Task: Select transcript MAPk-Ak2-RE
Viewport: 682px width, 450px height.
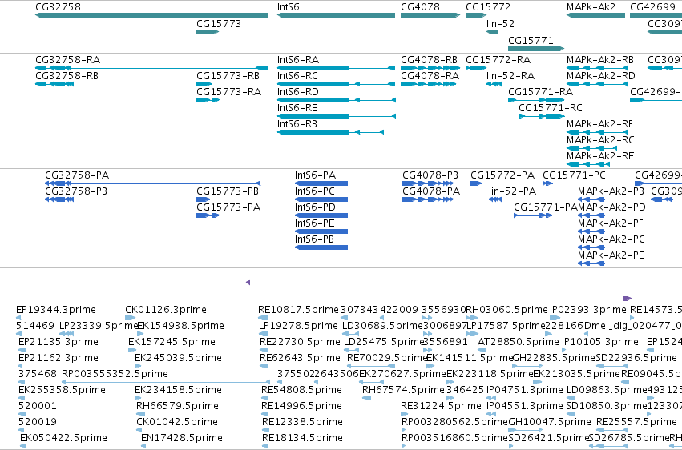Action: (x=588, y=164)
